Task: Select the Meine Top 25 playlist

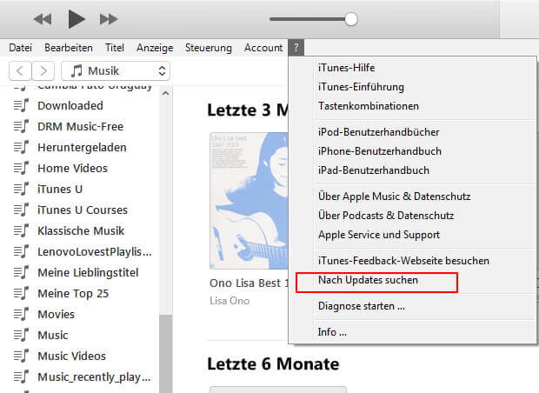Action: point(72,293)
